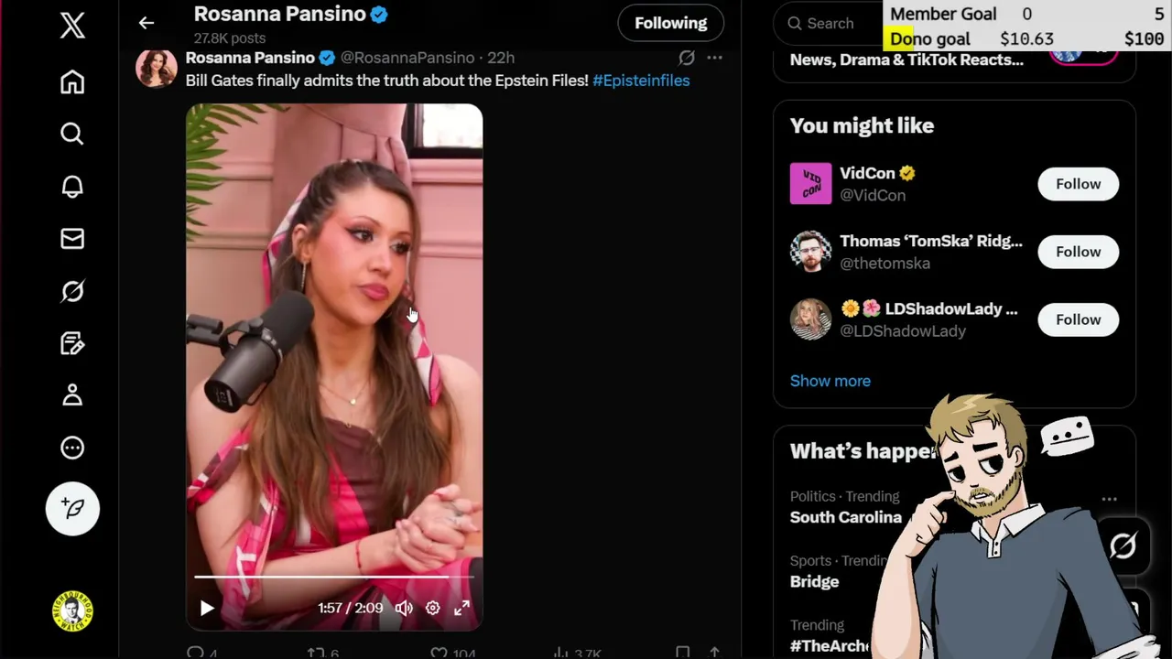Open Grok from the left sidebar
Screen dimensions: 1172x659
(x=72, y=291)
